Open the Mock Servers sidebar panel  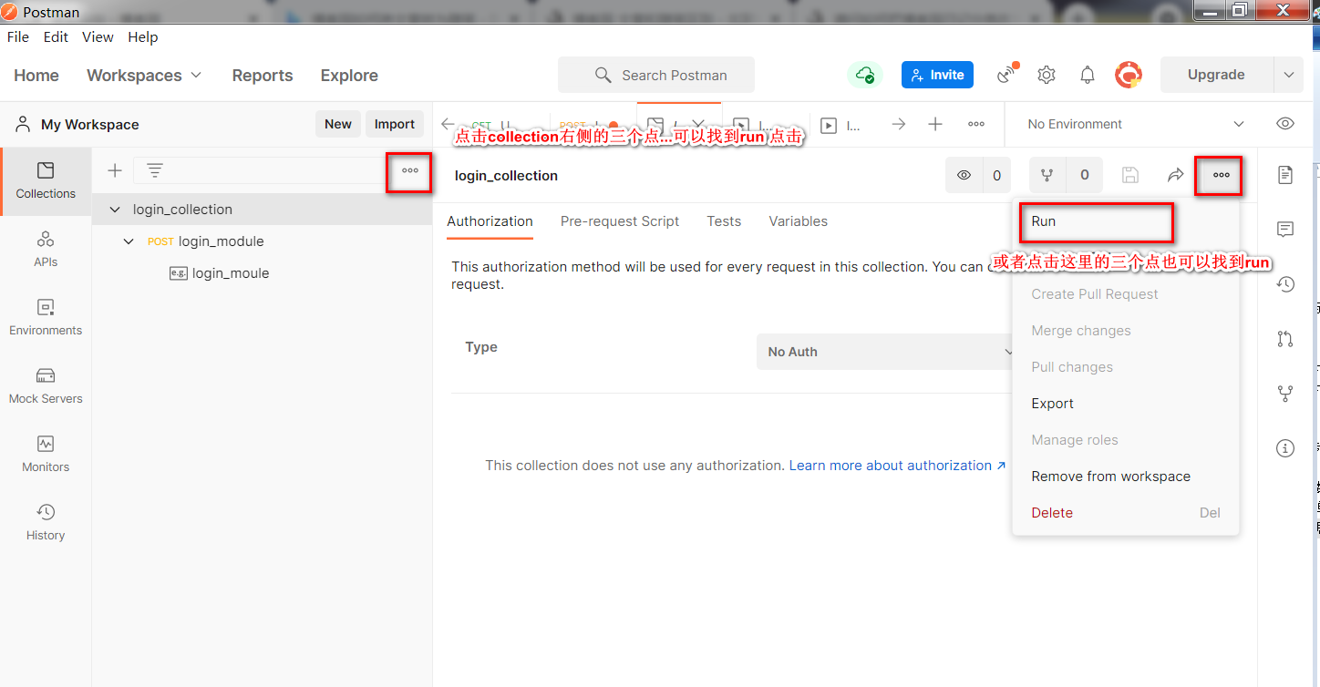(x=46, y=386)
